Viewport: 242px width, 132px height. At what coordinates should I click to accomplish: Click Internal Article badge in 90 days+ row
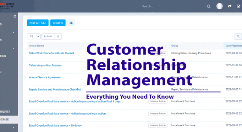point(158,125)
